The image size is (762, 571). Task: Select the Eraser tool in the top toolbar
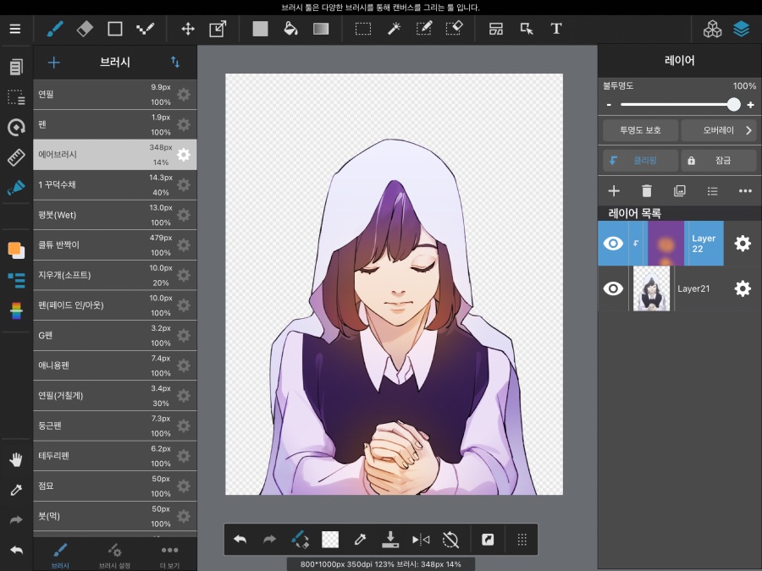tap(84, 28)
